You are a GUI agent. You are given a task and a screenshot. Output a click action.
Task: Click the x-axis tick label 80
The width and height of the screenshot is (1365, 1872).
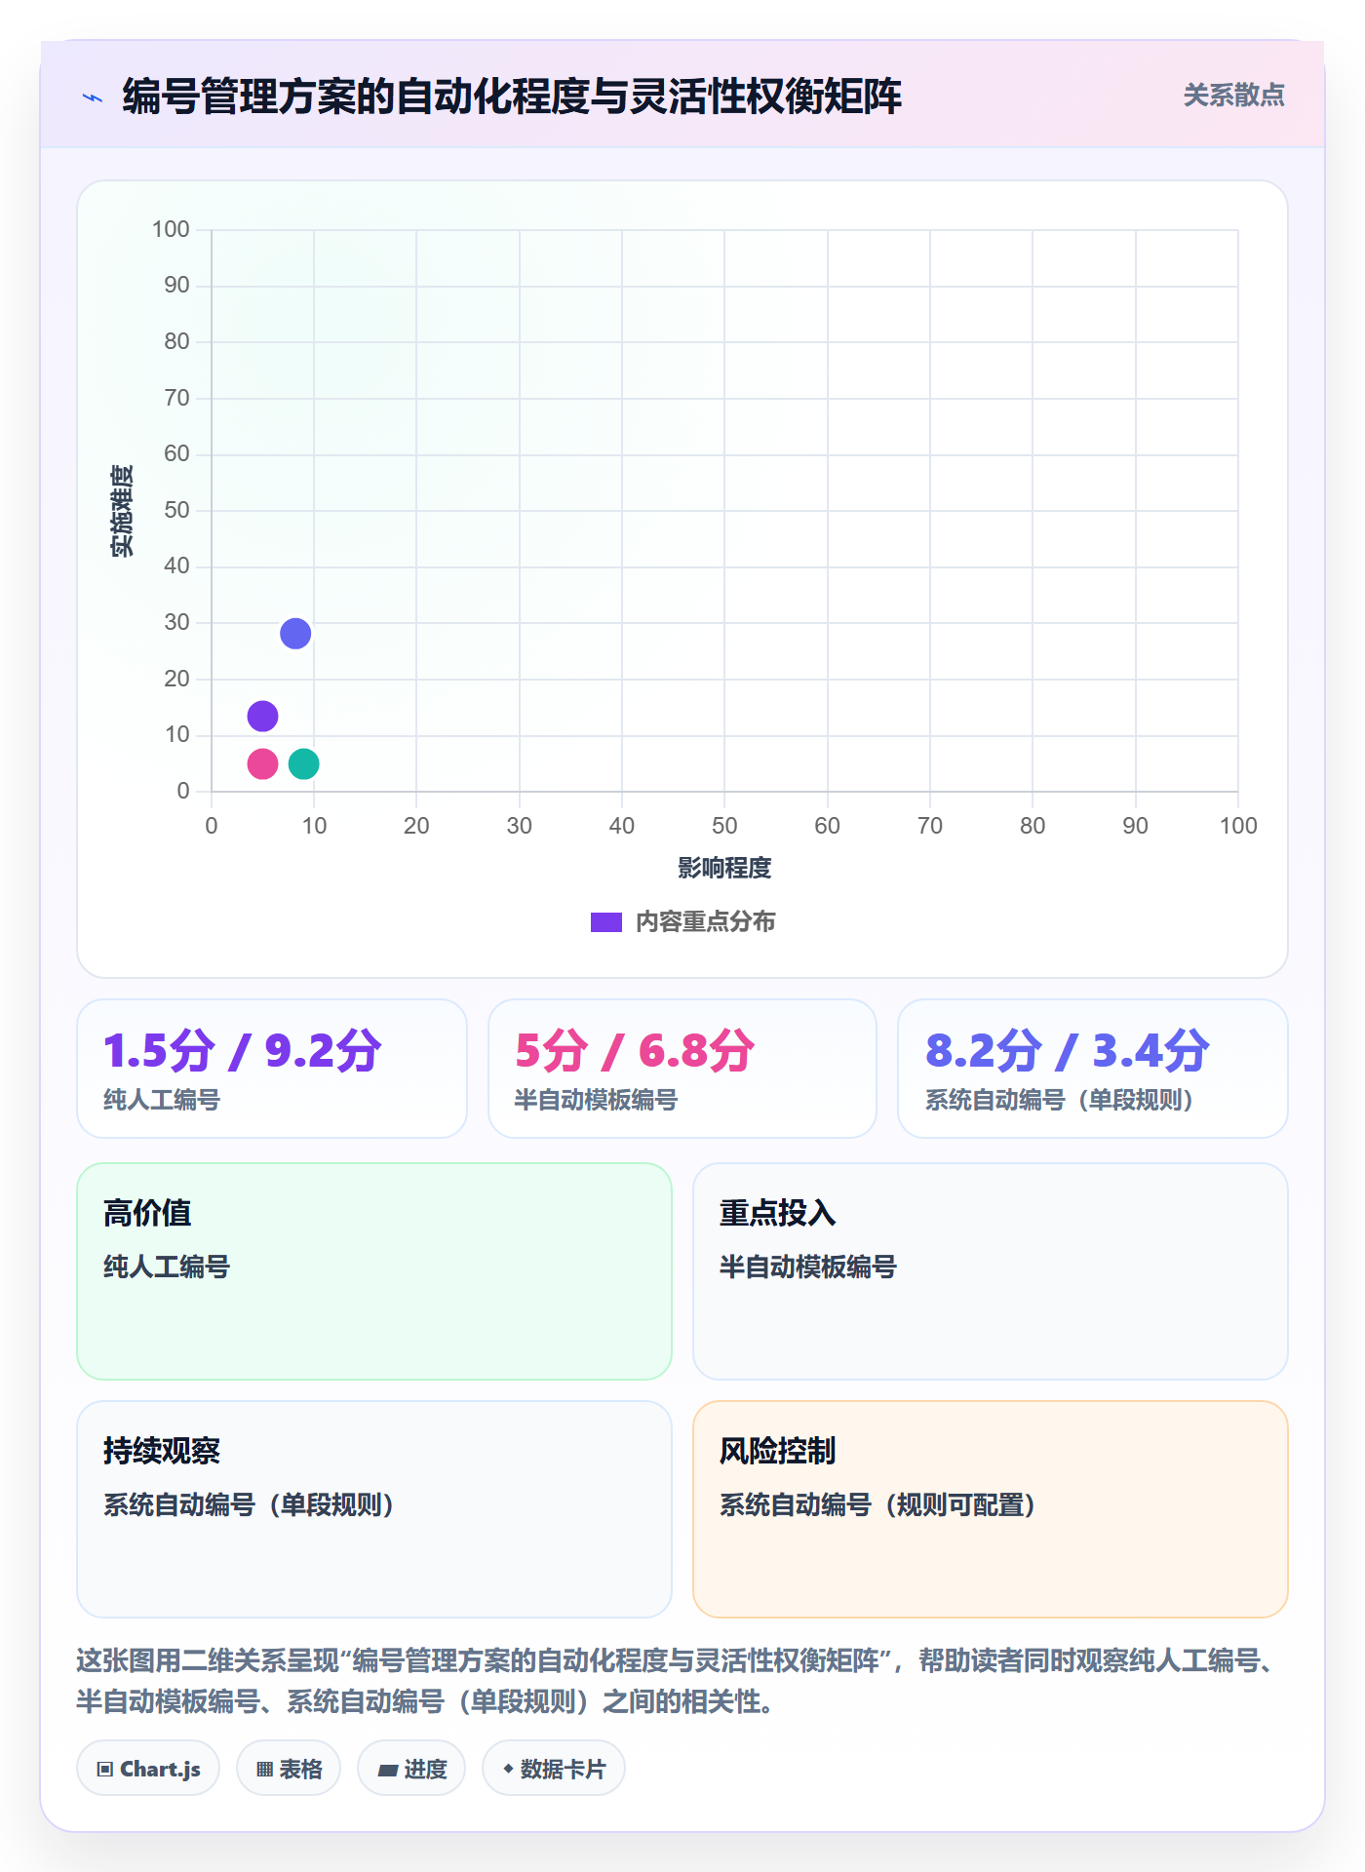tap(1033, 826)
